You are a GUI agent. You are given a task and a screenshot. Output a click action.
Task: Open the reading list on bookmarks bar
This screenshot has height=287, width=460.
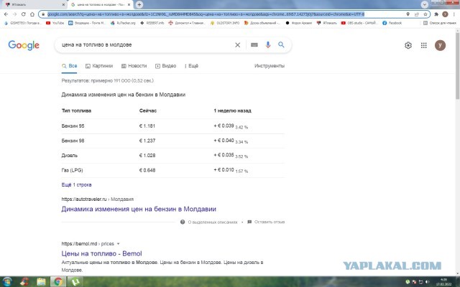click(439, 23)
